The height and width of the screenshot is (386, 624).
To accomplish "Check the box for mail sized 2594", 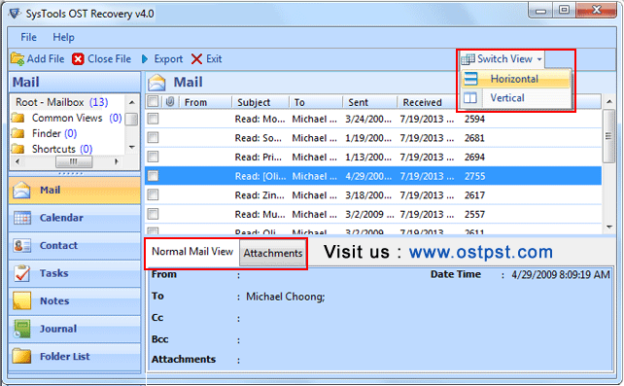I will [153, 119].
